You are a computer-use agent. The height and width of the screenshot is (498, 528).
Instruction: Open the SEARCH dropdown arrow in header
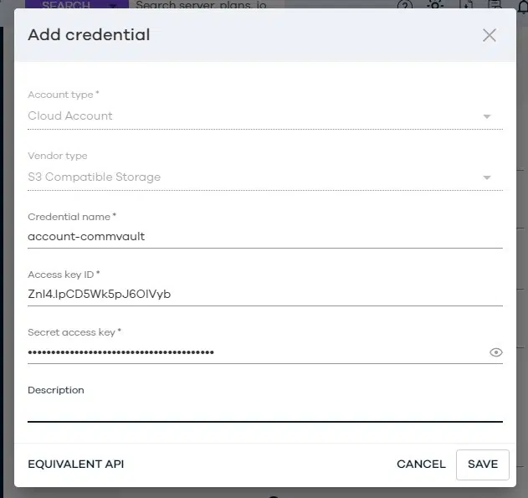click(x=114, y=5)
